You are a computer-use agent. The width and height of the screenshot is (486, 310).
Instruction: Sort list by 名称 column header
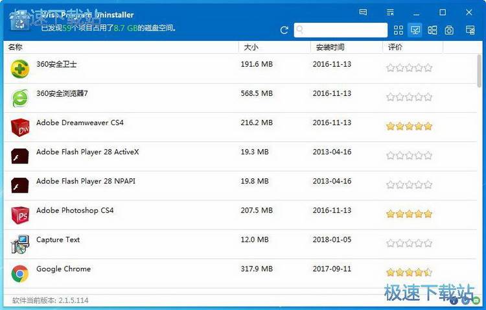pos(16,47)
